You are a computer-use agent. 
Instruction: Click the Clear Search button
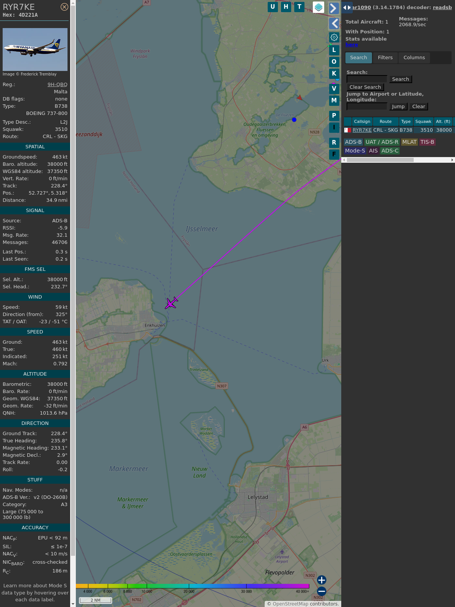(x=365, y=87)
